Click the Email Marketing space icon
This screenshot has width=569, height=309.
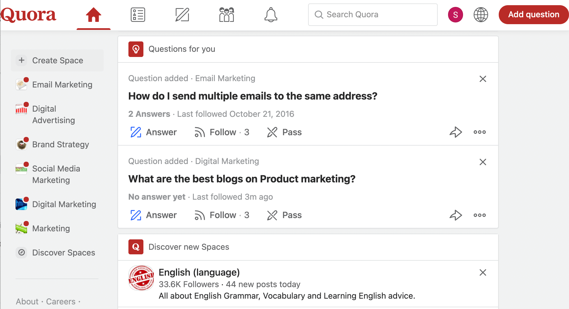point(21,85)
